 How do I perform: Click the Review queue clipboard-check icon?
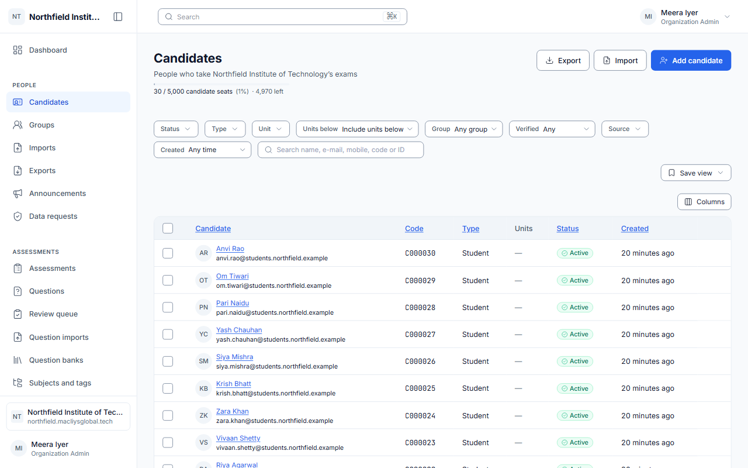click(18, 314)
